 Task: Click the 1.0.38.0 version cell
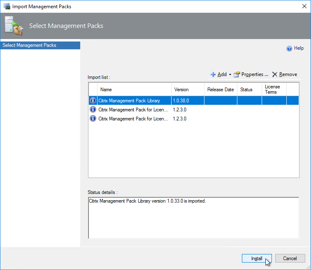187,101
